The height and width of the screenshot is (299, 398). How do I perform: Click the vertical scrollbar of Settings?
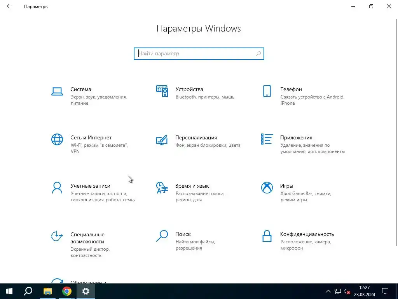[396, 132]
